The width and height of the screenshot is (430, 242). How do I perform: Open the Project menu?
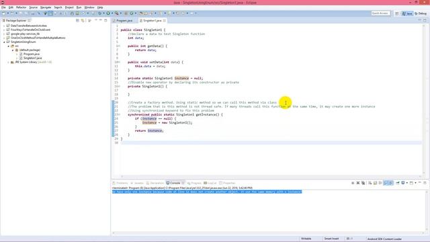[x=69, y=7]
